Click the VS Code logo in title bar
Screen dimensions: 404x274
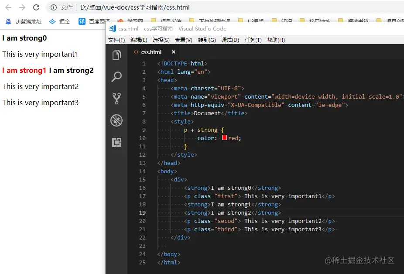click(x=113, y=28)
